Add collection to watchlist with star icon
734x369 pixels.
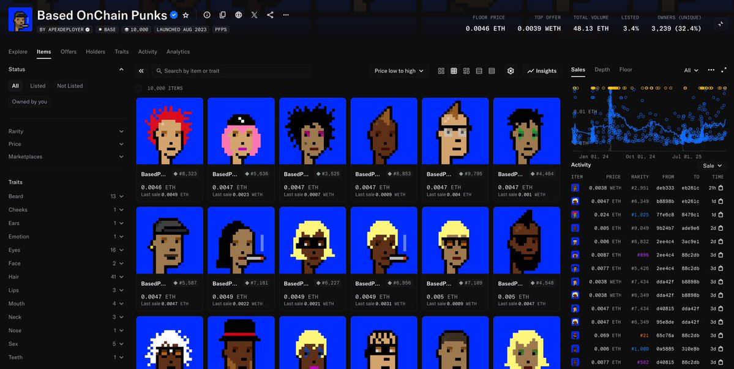tap(185, 15)
